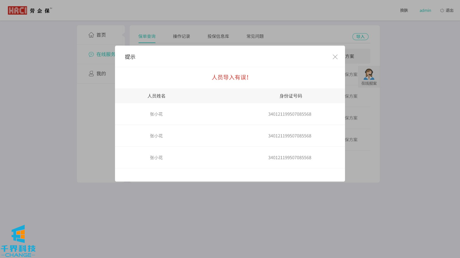Close the 提示 dialog with the X
Image resolution: width=460 pixels, height=258 pixels.
tap(335, 57)
